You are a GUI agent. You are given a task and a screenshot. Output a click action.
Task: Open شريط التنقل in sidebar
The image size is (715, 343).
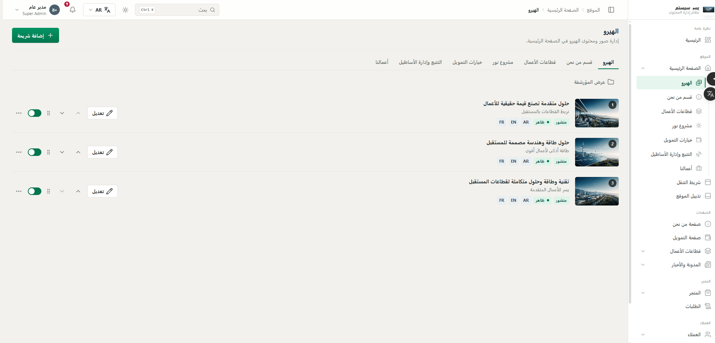tap(694, 182)
